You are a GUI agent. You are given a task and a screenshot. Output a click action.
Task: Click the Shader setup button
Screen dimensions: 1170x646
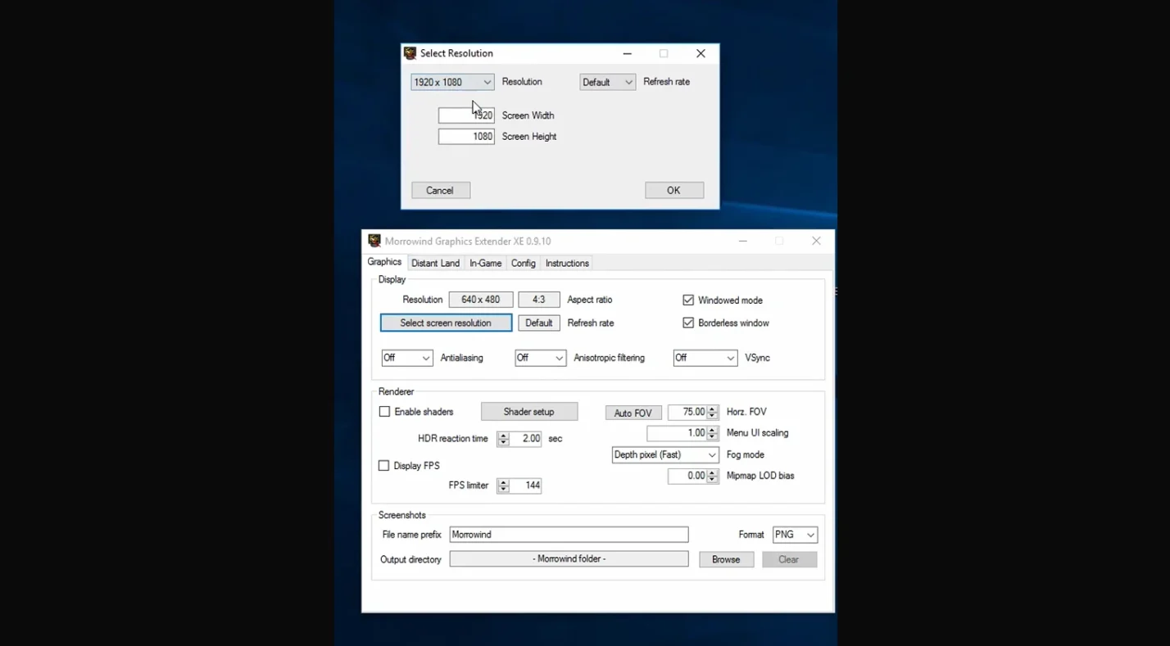tap(528, 412)
